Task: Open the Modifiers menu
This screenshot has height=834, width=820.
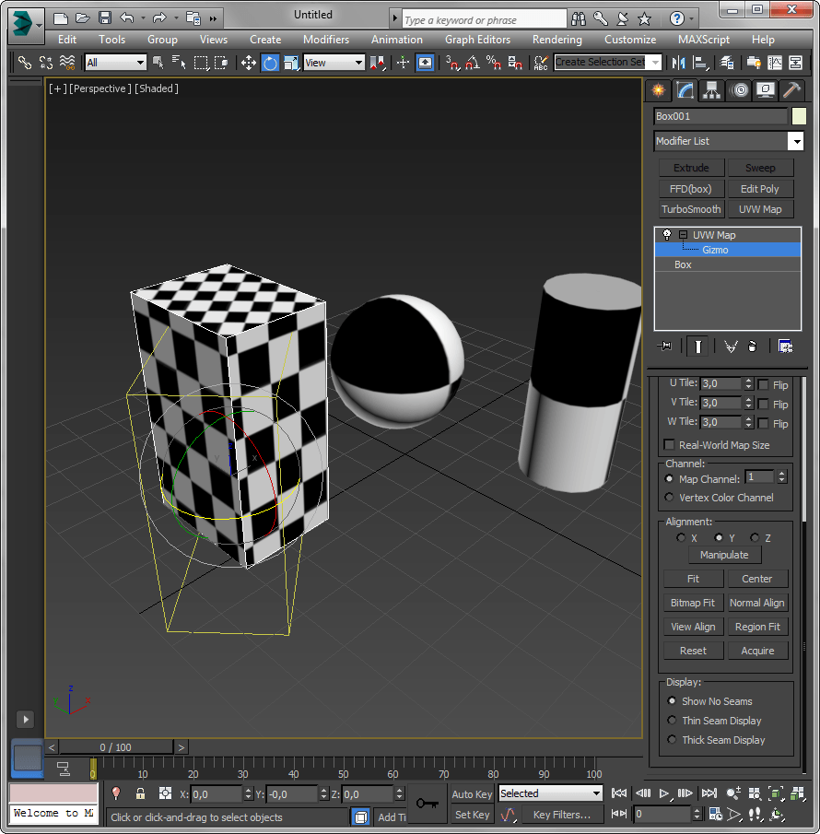Action: coord(326,40)
